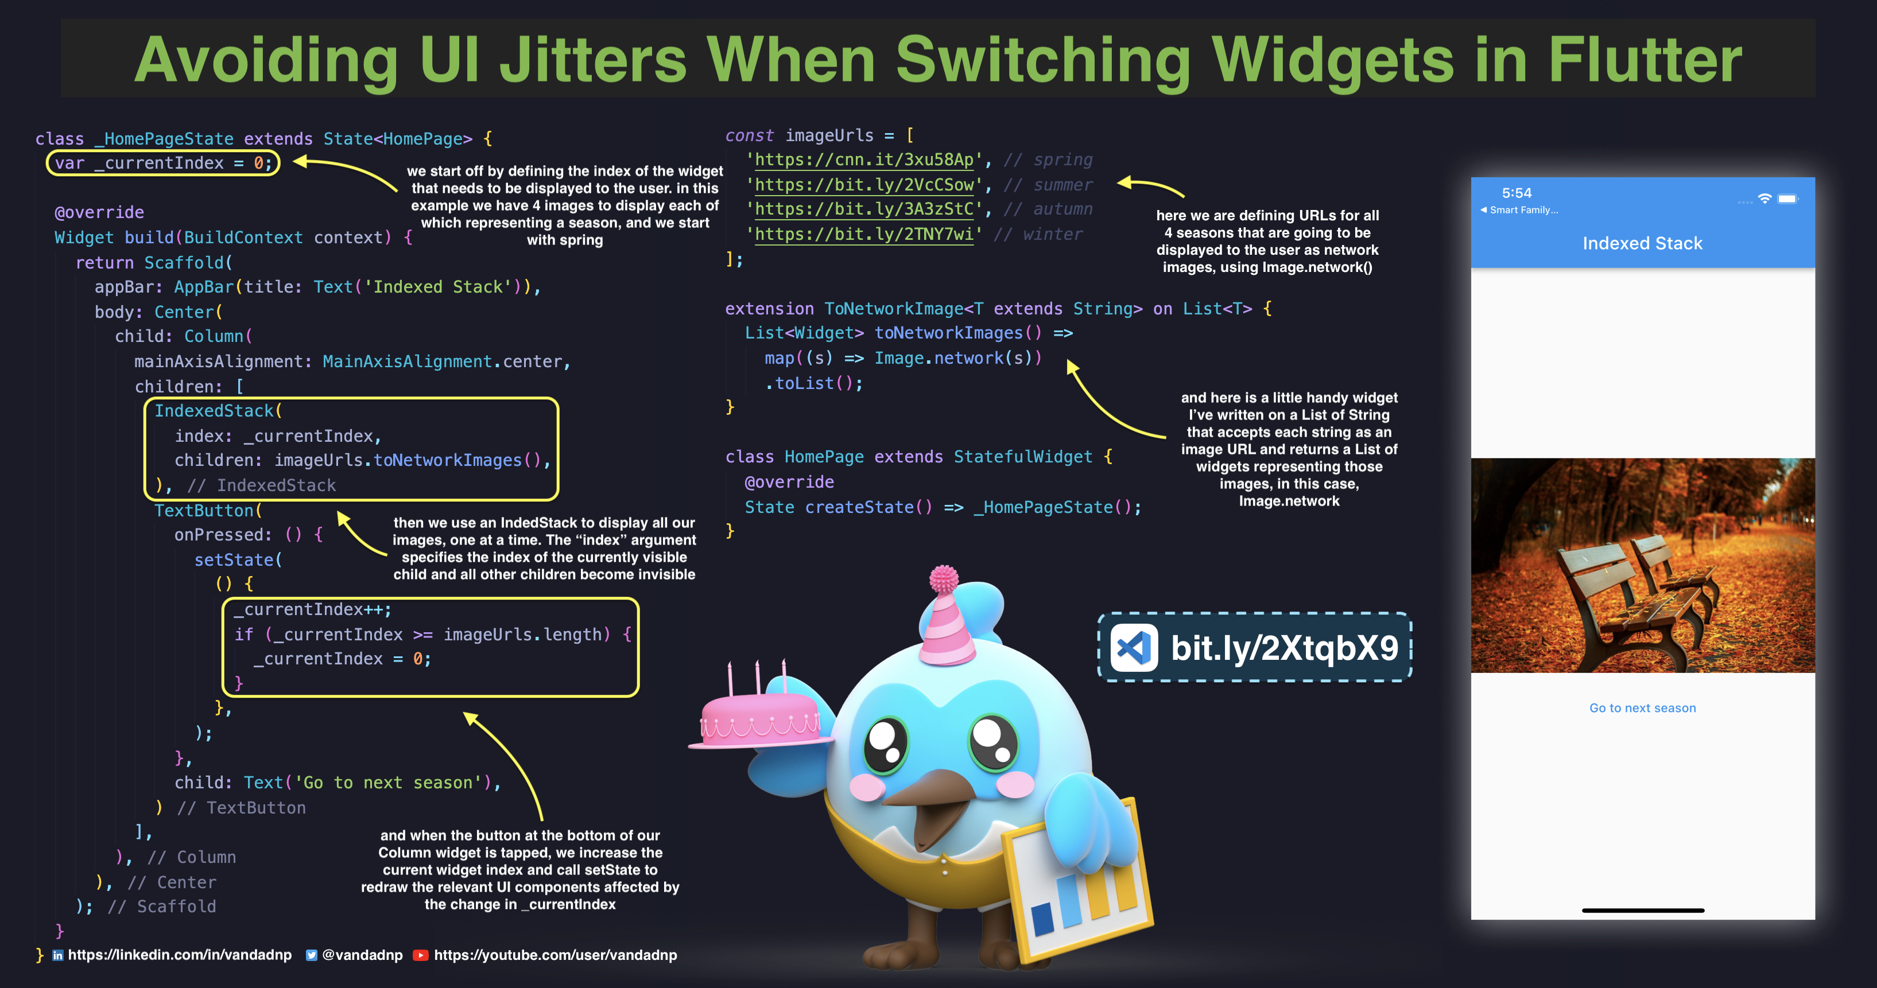Click the 'Go to next season' button

[1642, 707]
